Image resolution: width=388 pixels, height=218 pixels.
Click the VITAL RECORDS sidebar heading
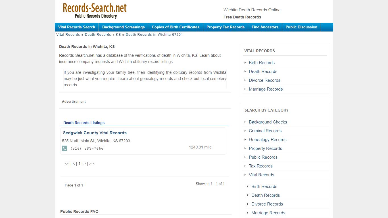[260, 51]
